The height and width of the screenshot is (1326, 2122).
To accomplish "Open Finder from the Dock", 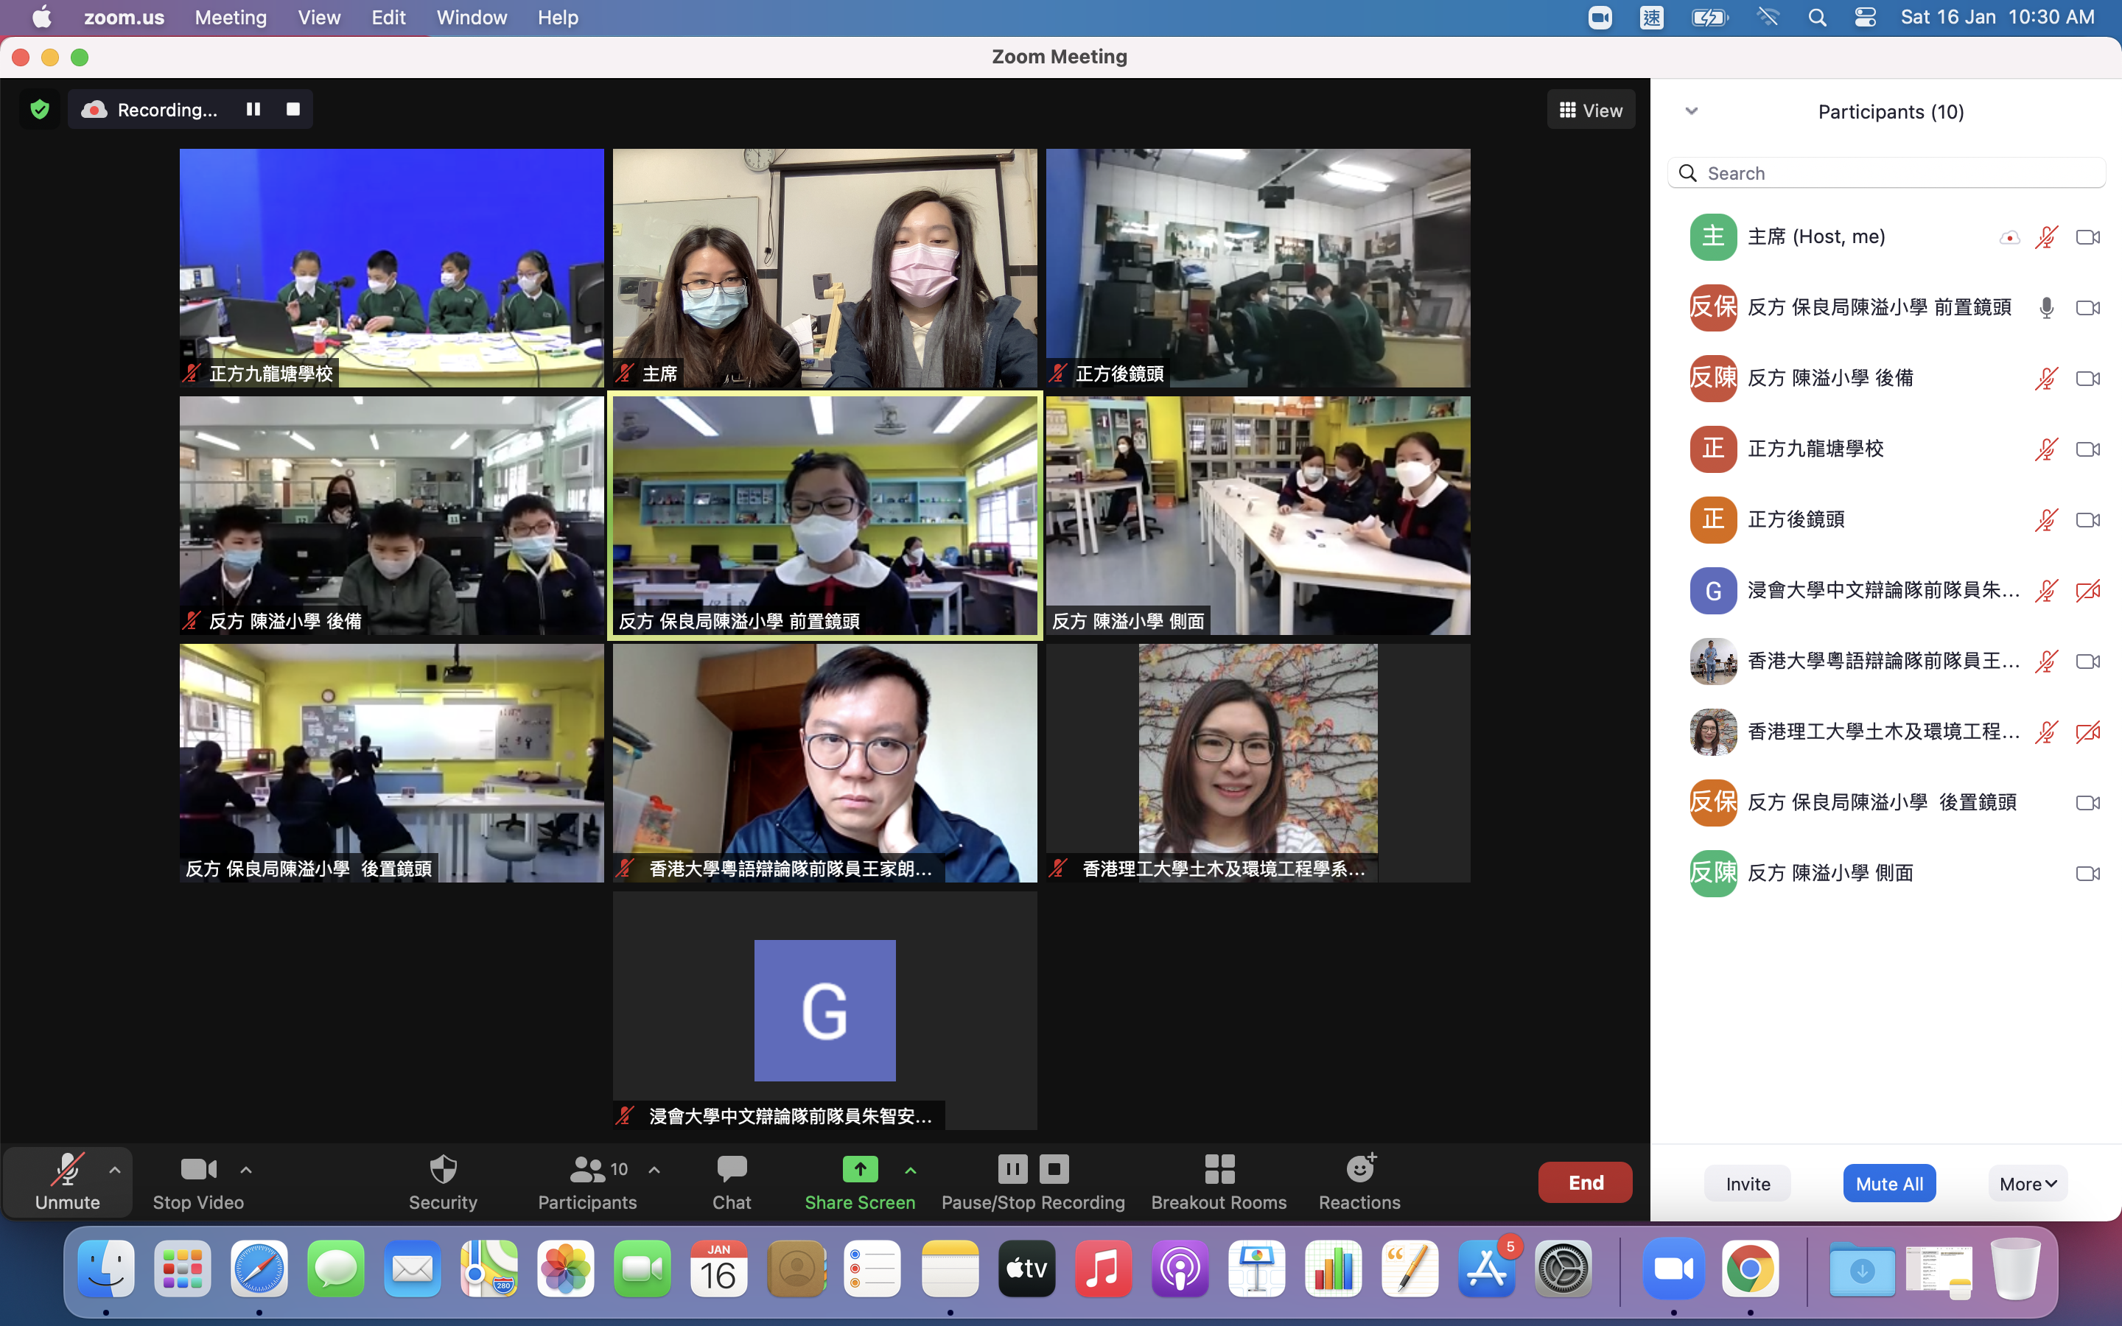I will click(x=106, y=1268).
